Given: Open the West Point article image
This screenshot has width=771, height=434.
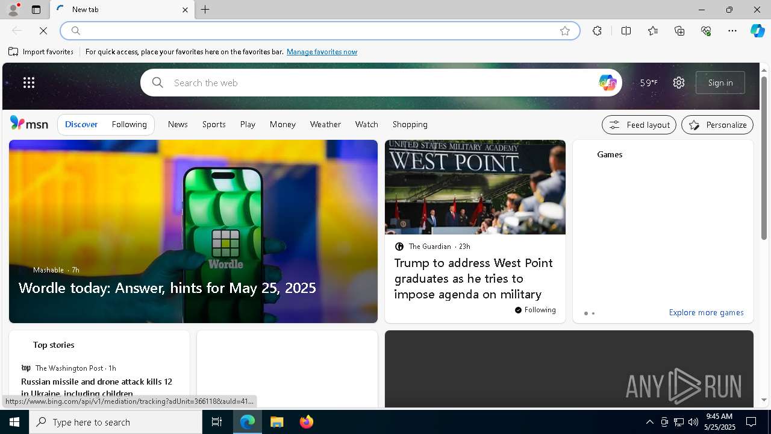Looking at the screenshot, I should tap(475, 187).
